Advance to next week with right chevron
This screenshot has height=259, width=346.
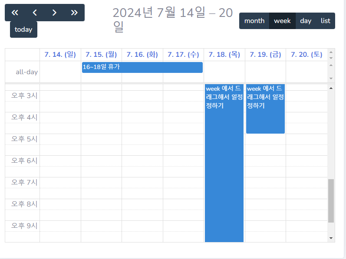coord(55,13)
